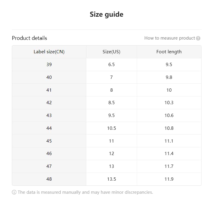The height and width of the screenshot is (200, 203).
Task: Click label size 39 cell
Action: point(49,65)
